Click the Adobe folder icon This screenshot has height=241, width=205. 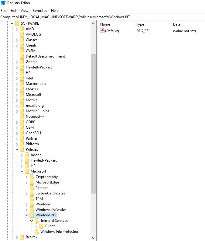click(x=27, y=155)
